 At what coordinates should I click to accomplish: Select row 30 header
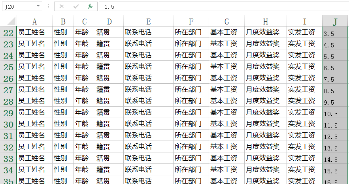coord(8,124)
